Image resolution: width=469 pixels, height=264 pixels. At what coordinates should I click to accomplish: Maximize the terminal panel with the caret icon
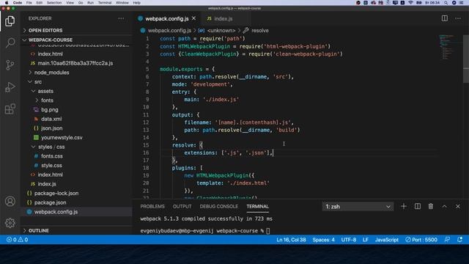click(x=444, y=206)
